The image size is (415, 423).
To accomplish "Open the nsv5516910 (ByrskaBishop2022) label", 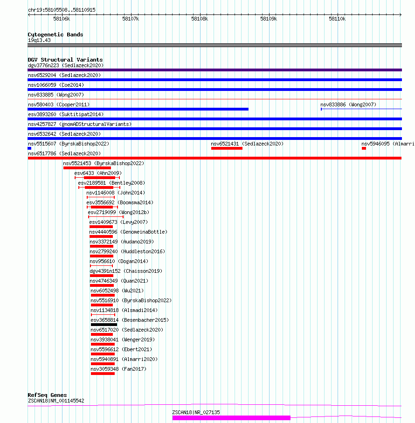I will pos(131,300).
